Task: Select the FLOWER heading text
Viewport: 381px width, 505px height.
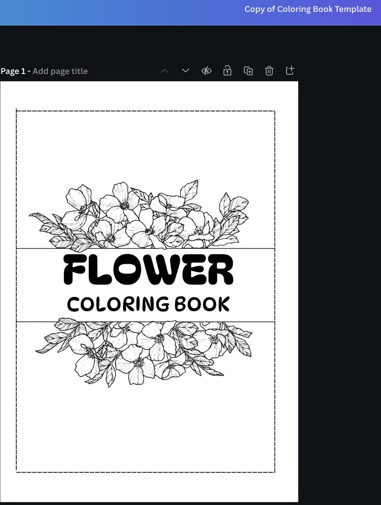Action: 148,269
